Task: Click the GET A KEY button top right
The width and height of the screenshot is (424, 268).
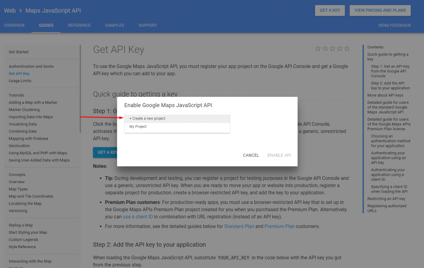Action: [x=330, y=10]
